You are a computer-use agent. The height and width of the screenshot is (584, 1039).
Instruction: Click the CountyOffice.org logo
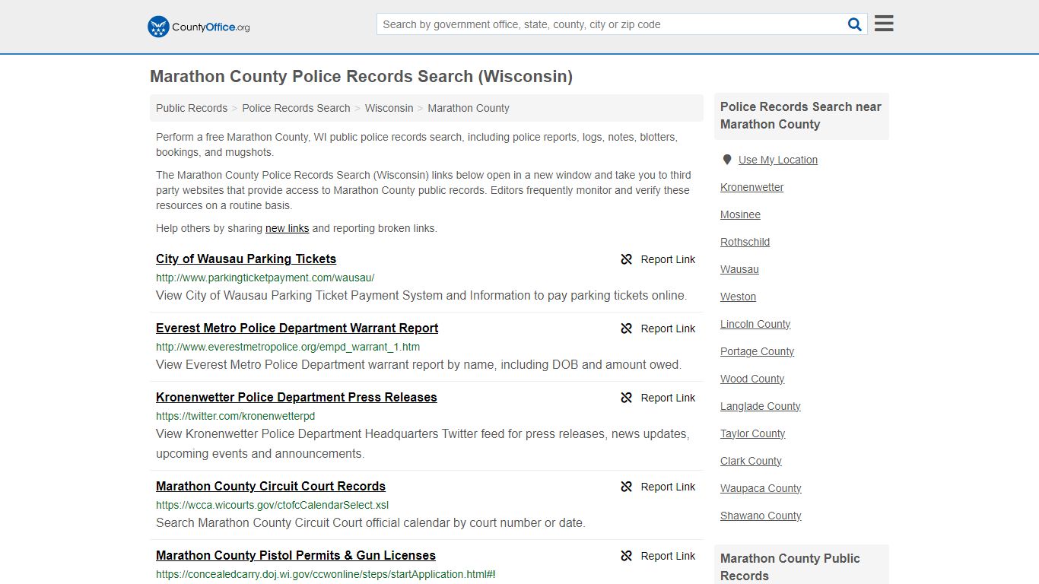(x=199, y=27)
